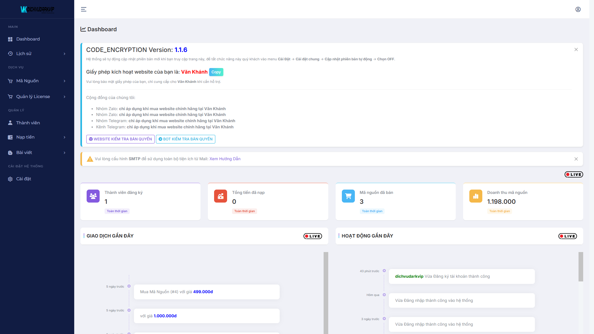This screenshot has width=594, height=334.
Task: Click WEBSITE KIỂM TRA BẢN QUYỀN button
Action: 120,139
